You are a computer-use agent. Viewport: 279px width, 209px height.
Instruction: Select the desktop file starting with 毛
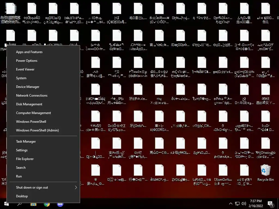pos(138,11)
